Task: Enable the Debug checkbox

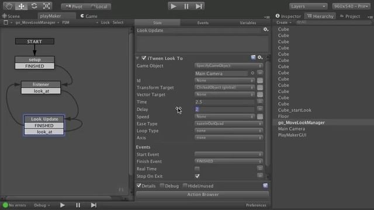Action: point(162,185)
